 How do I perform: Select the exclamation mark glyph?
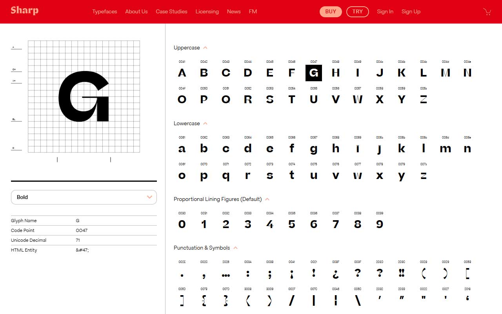(x=314, y=274)
